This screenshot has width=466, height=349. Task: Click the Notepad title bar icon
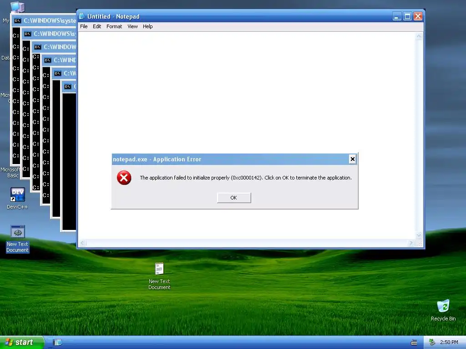click(82, 16)
